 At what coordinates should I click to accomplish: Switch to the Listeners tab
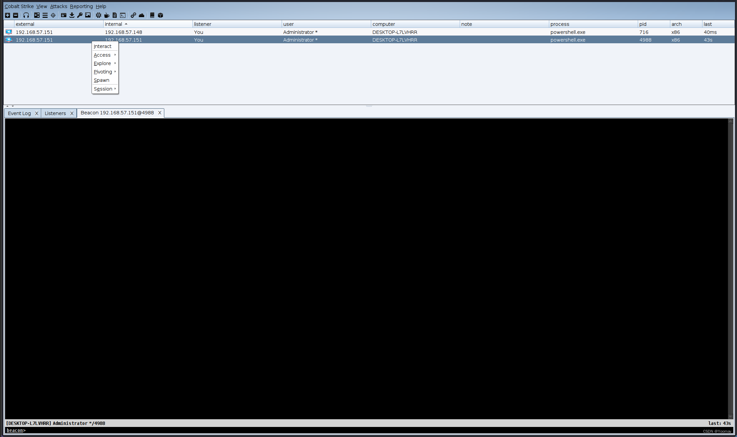[x=55, y=113]
